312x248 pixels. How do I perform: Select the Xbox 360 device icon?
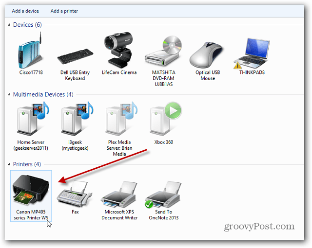[165, 119]
